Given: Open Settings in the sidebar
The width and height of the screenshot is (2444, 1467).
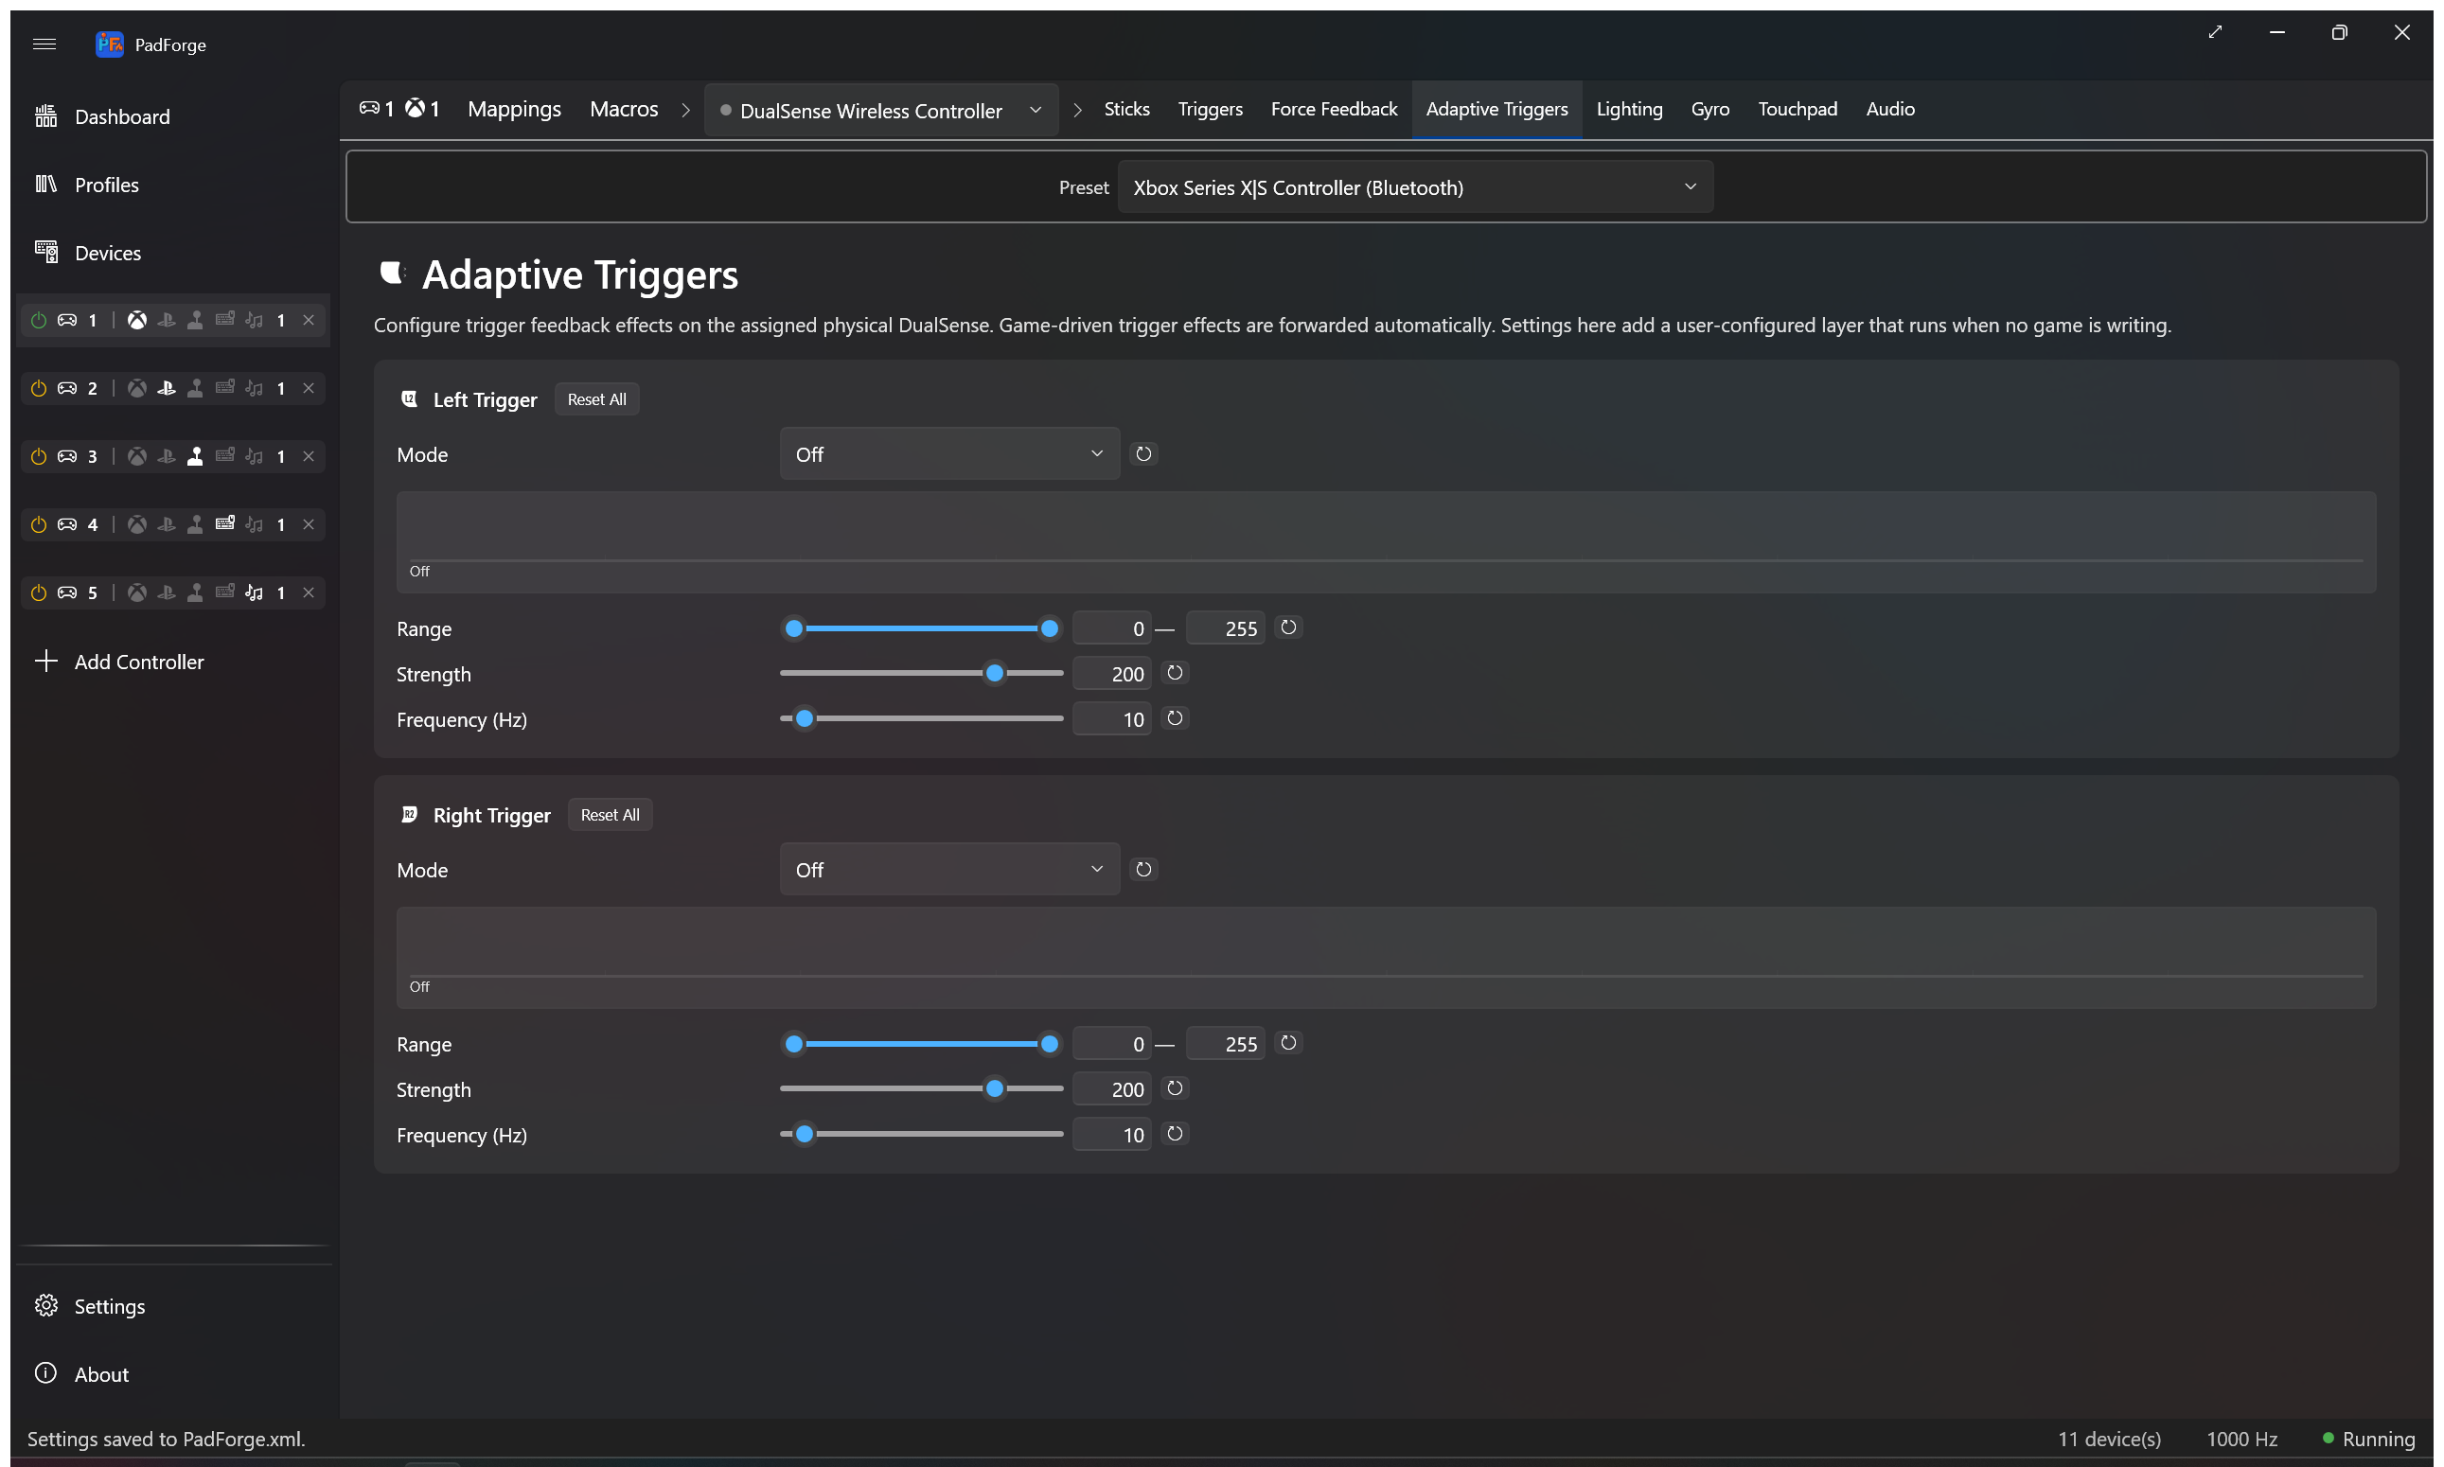Looking at the screenshot, I should (172, 1306).
